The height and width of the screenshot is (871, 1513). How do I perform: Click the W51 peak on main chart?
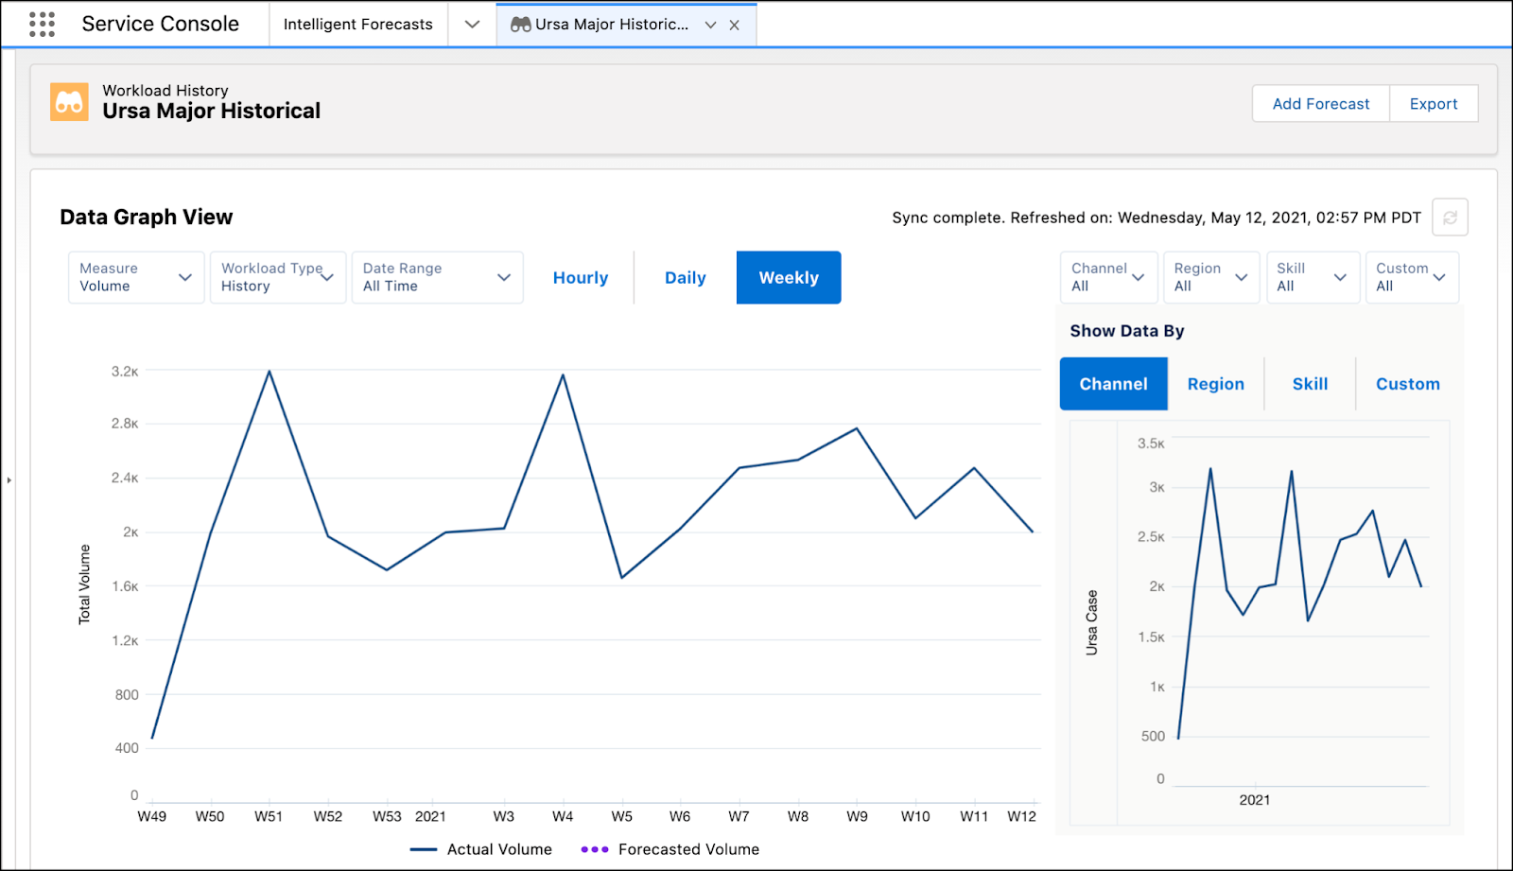point(270,372)
